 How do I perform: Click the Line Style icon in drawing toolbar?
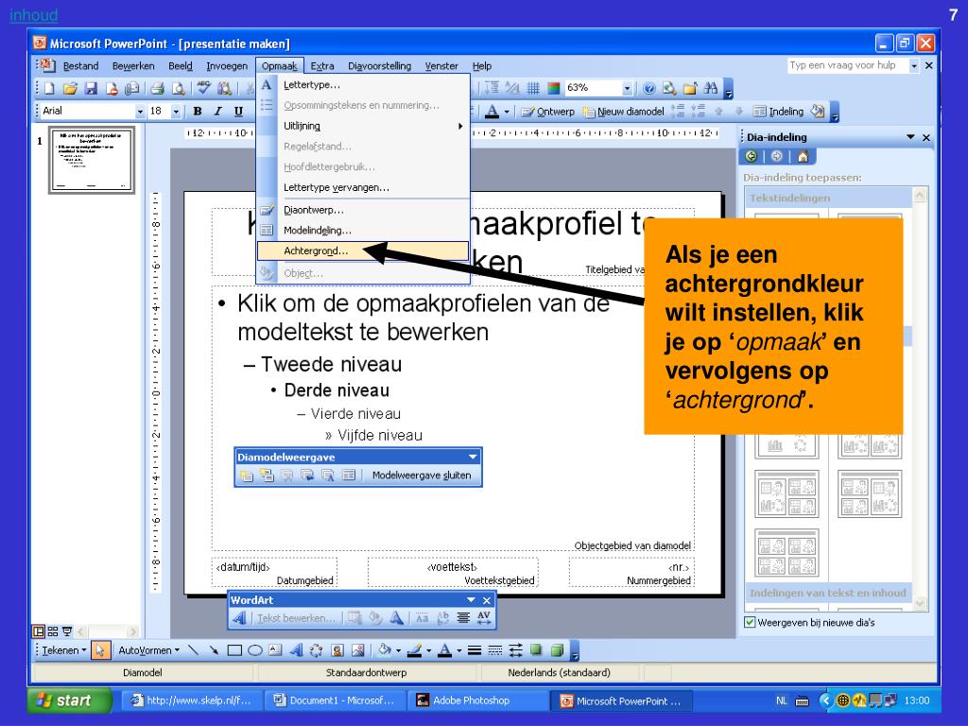click(x=475, y=650)
